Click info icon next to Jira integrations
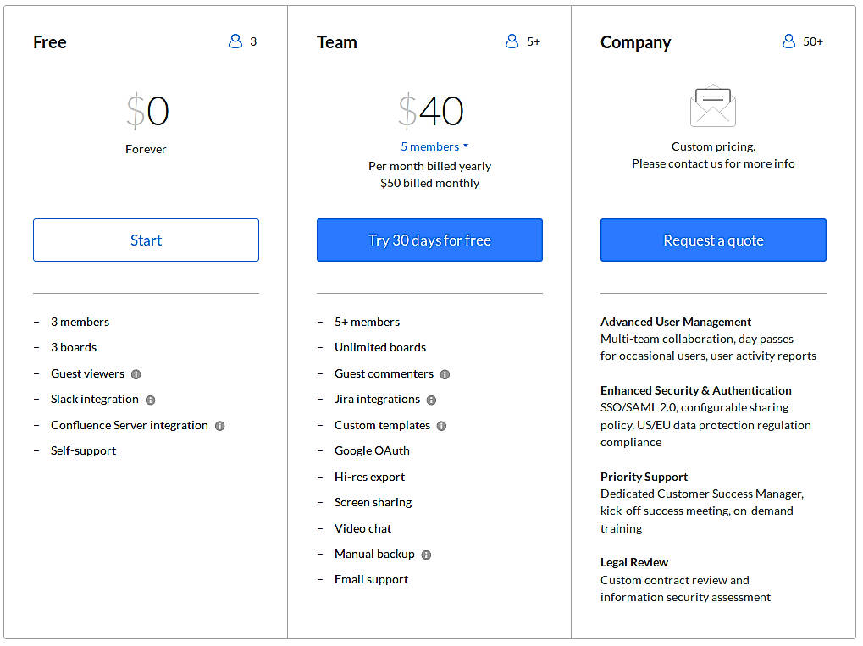This screenshot has height=646, width=863. click(431, 400)
